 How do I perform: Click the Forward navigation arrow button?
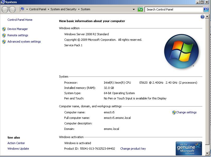click(x=12, y=9)
